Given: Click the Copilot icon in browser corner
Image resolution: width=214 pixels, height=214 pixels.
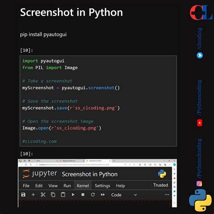Looking at the screenshot, I should point(174,165).
